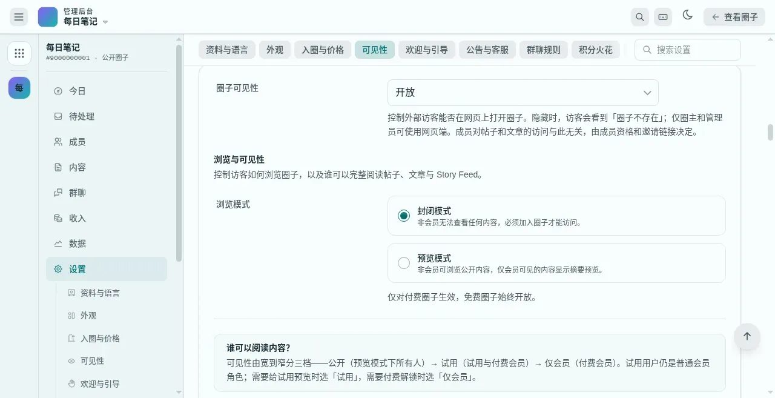This screenshot has height=398, width=775.
Task: Open 入圈与价格 sidebar sub-item
Action: (114, 338)
